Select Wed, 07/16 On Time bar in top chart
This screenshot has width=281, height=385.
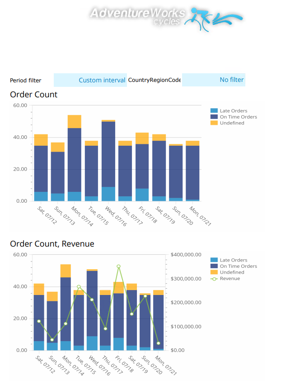(108, 154)
